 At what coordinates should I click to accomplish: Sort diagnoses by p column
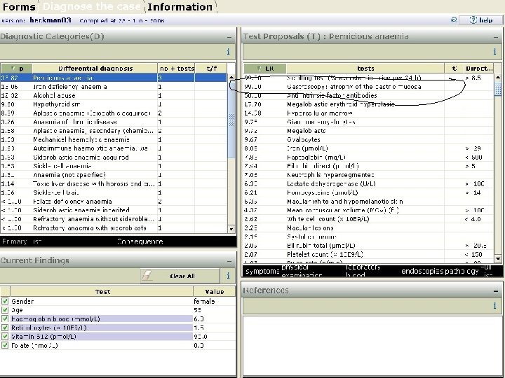point(16,68)
